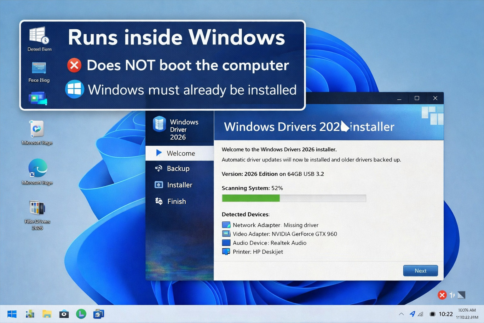Screen dimensions: 484x323
Task: Select the Printer: HP Deskjet row
Action: tap(252, 252)
